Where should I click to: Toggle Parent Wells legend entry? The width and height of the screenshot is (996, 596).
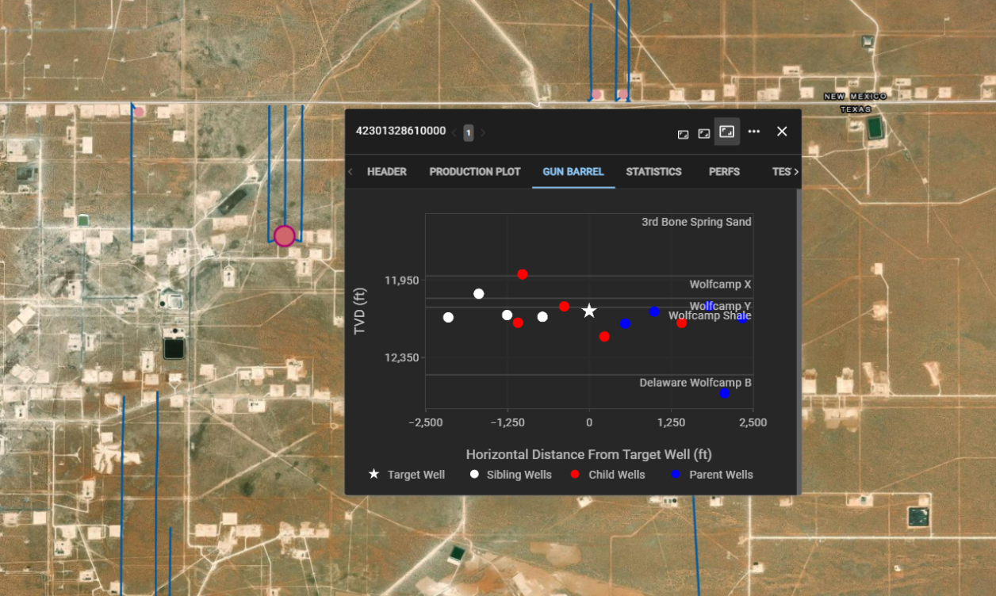click(711, 475)
